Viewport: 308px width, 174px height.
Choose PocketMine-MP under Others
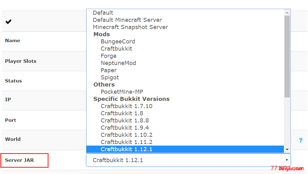[122, 92]
